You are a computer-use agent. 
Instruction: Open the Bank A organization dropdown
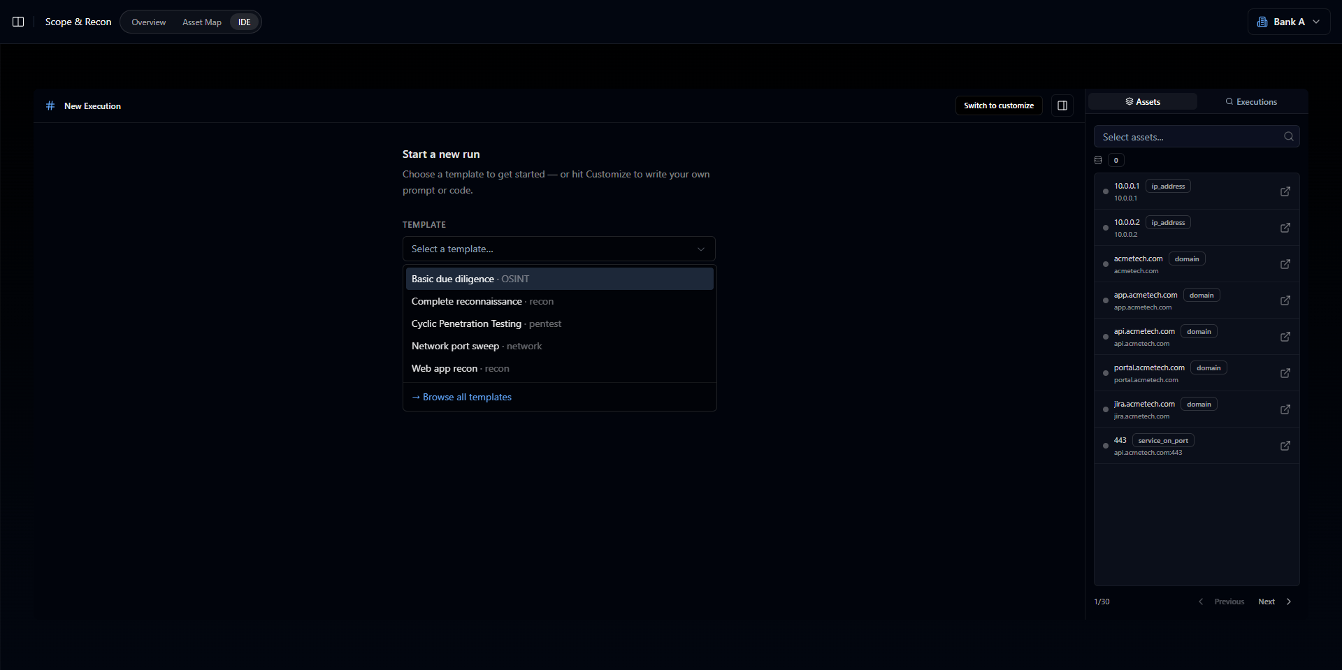click(x=1288, y=22)
